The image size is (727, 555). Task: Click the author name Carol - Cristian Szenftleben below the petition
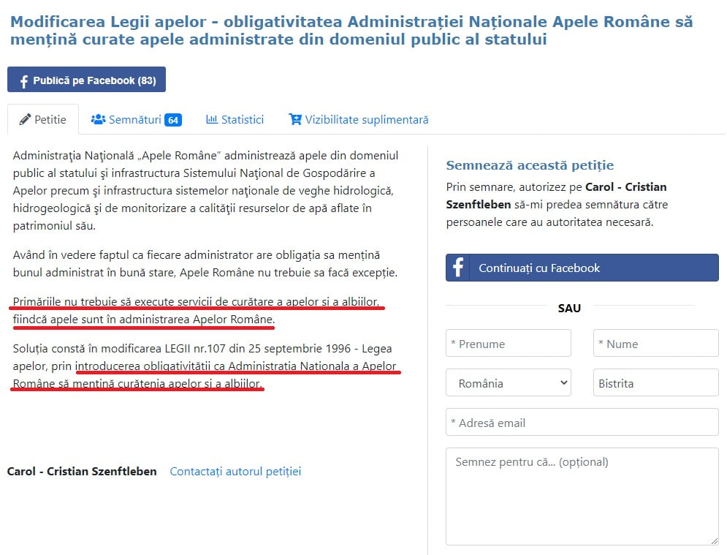point(82,472)
